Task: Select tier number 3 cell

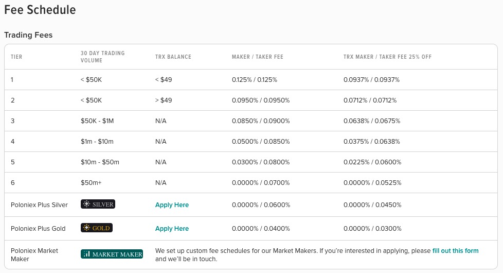Action: click(x=12, y=121)
